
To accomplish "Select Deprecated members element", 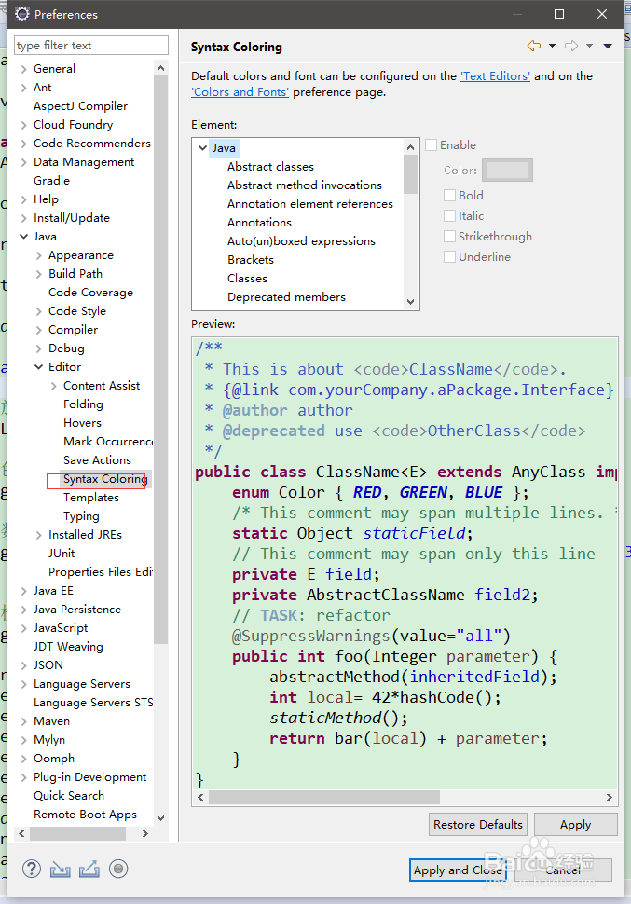I will coord(287,297).
